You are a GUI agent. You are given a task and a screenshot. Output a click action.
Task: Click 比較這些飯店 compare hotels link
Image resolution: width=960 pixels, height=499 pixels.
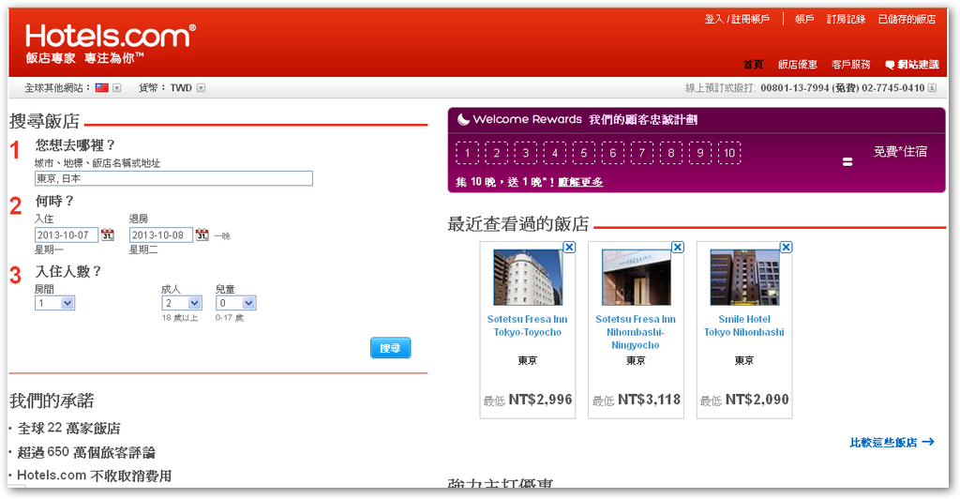pos(892,442)
